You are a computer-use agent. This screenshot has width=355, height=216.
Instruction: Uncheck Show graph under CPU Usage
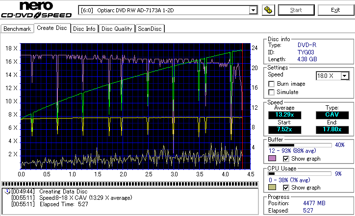click(286, 188)
